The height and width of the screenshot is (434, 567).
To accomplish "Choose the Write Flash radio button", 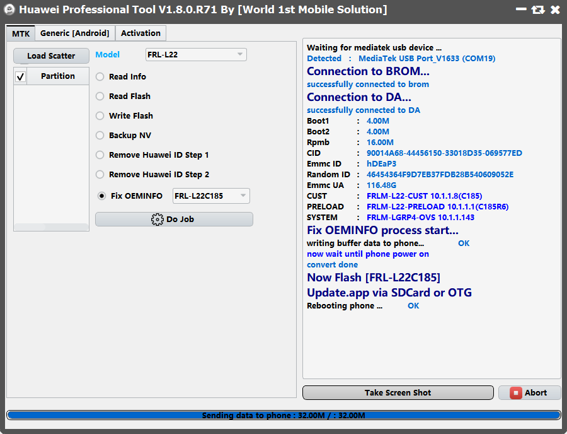I will pyautogui.click(x=100, y=116).
